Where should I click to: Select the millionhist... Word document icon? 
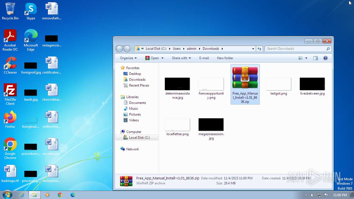pos(52,120)
